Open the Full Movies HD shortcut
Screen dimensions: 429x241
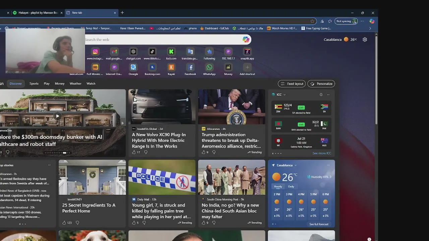[95, 67]
